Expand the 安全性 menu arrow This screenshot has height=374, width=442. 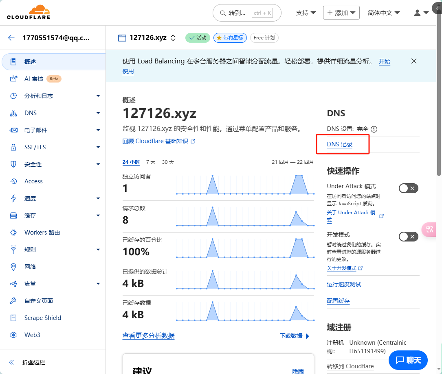[x=98, y=164]
